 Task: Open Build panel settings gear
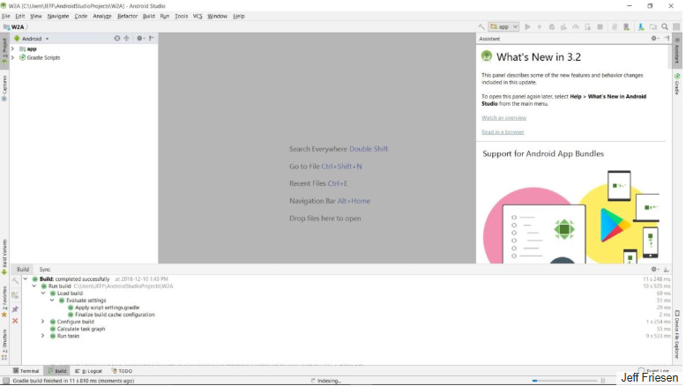[654, 270]
